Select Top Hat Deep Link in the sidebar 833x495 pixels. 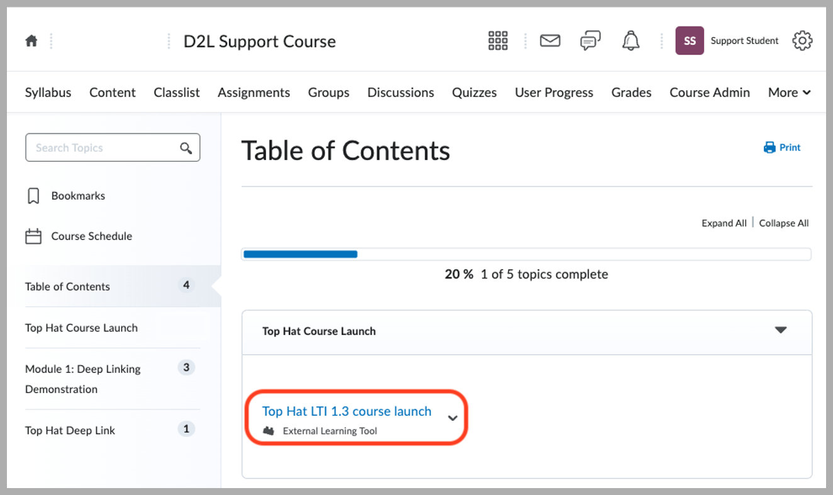(x=70, y=431)
